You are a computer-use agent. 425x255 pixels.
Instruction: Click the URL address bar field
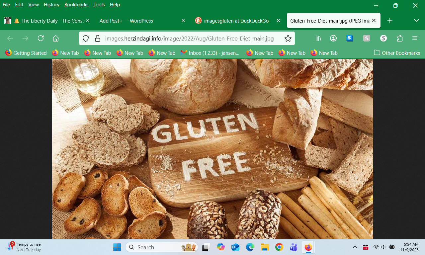[189, 39]
